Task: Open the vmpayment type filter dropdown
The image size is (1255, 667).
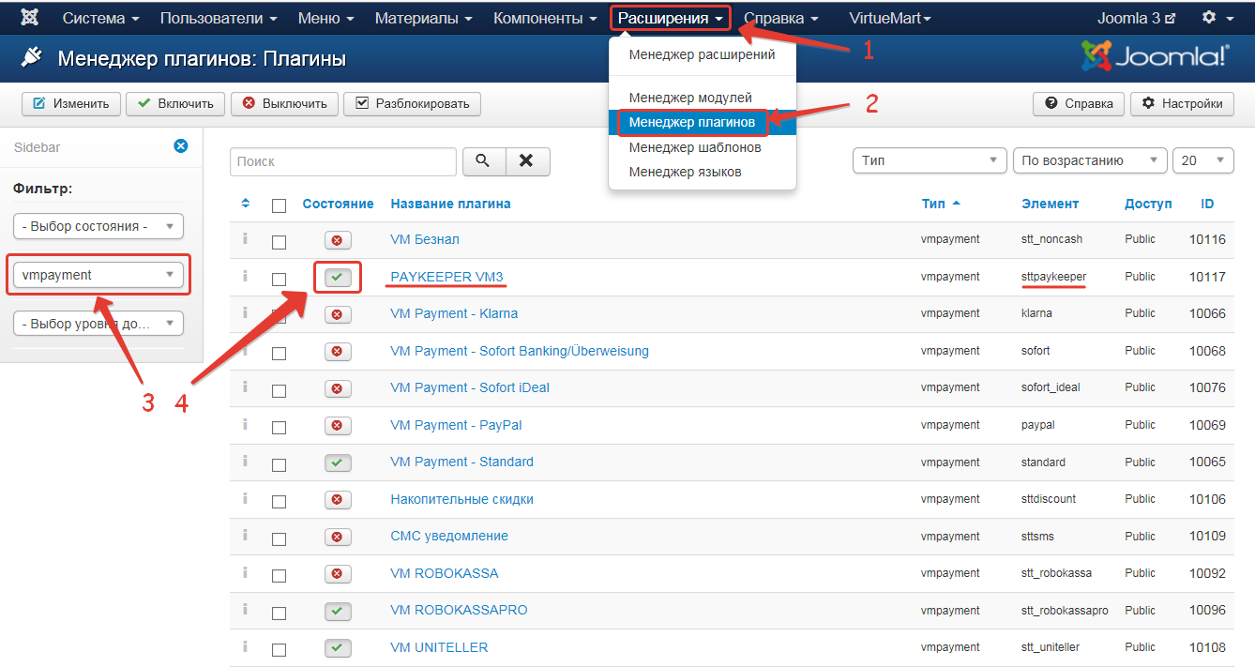Action: [98, 275]
